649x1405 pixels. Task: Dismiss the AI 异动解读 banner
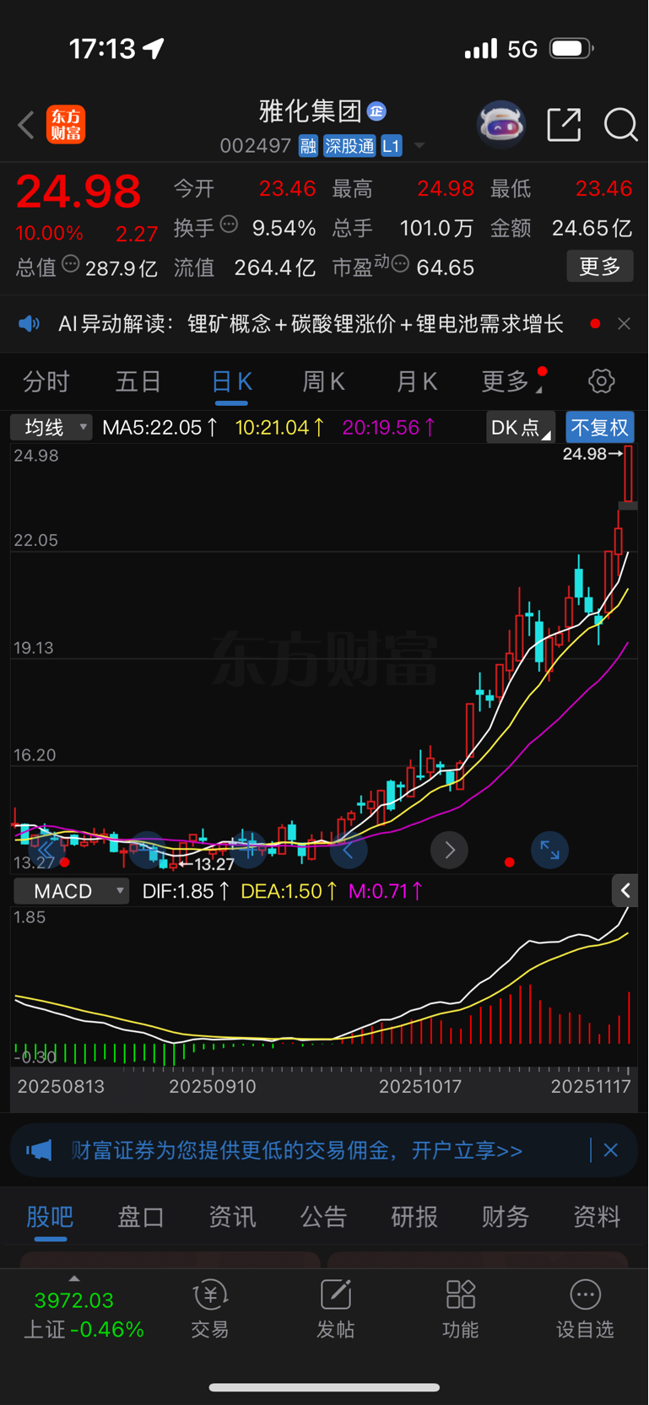tap(624, 324)
